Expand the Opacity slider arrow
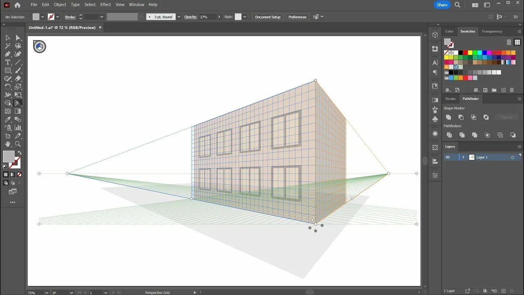524x295 pixels. pos(219,17)
